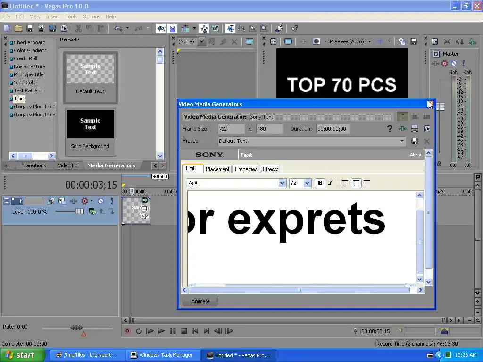Click the New project icon in toolbar
483x362 pixels.
(7, 29)
